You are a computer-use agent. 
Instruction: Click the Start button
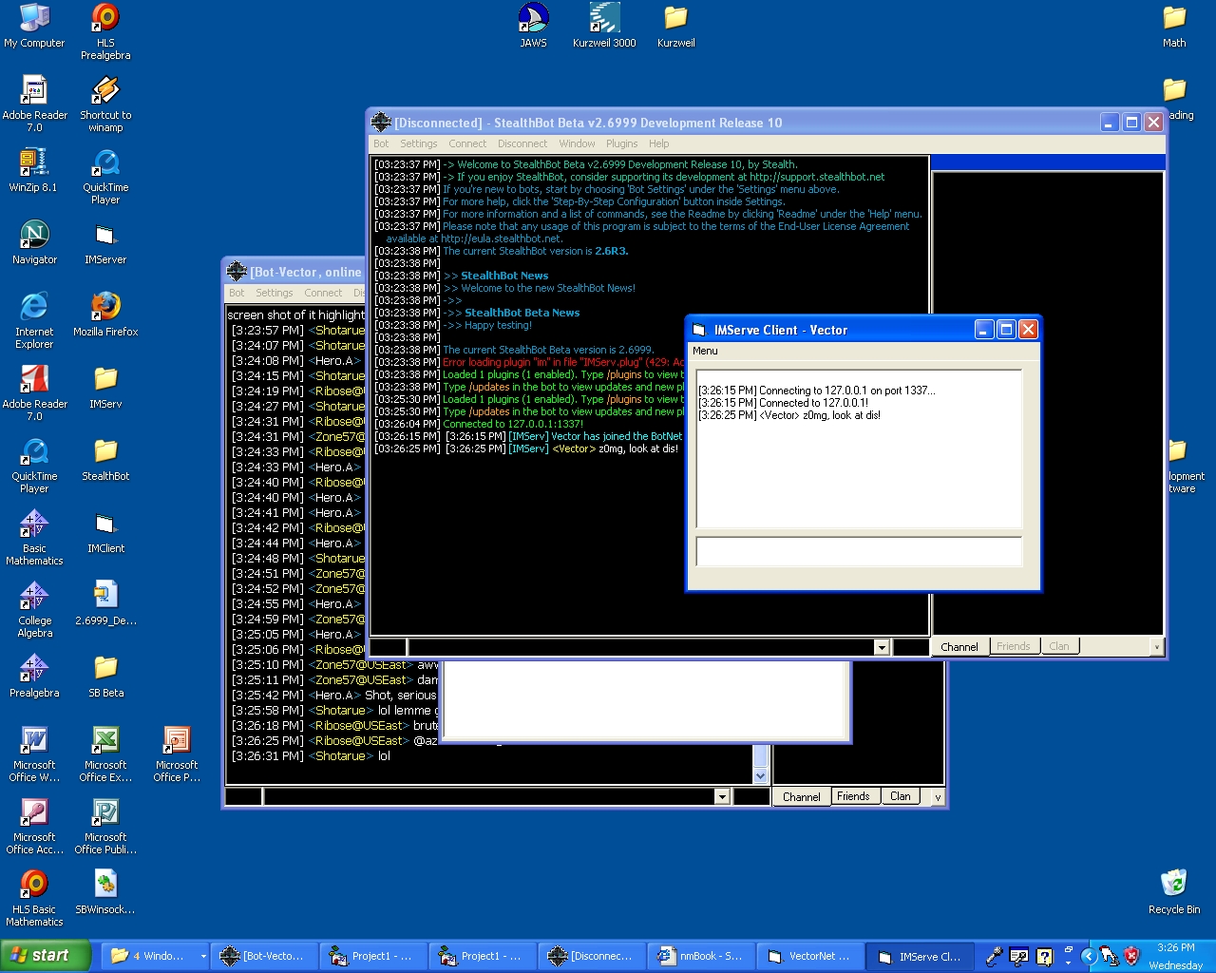point(46,956)
